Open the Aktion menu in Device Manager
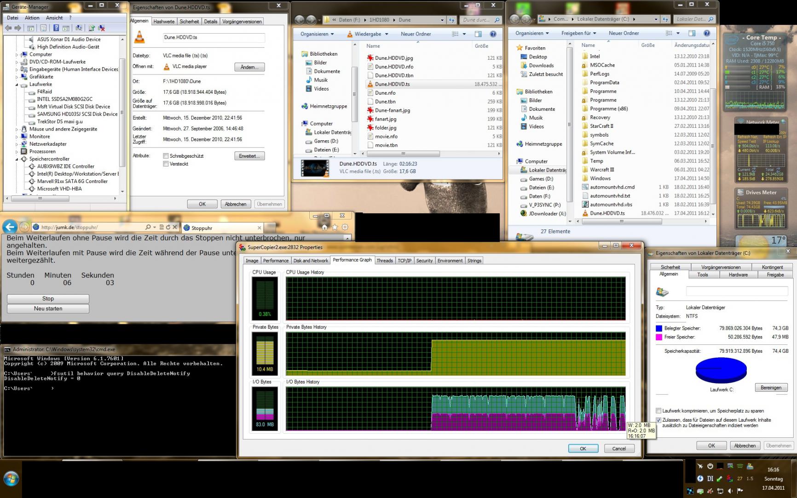The image size is (797, 498). pos(32,18)
